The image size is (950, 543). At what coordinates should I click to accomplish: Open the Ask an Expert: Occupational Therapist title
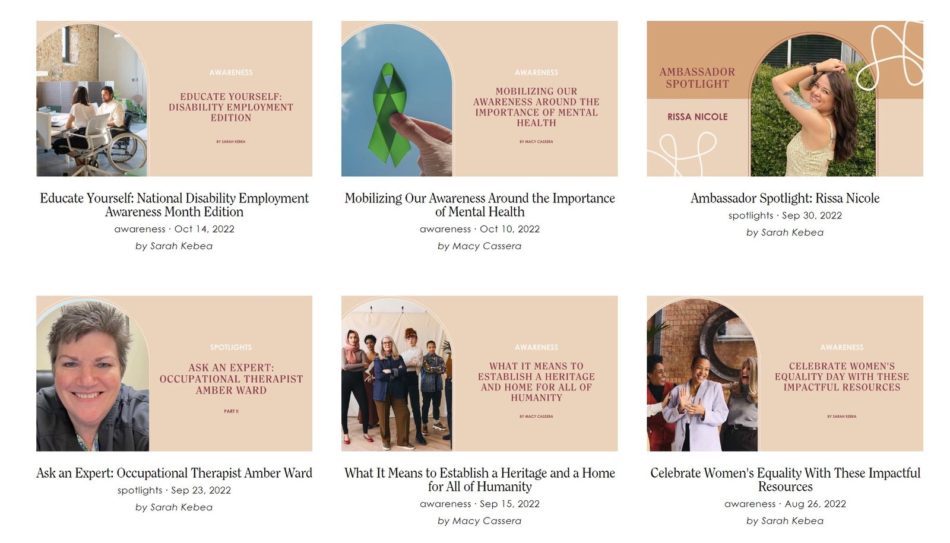[174, 473]
